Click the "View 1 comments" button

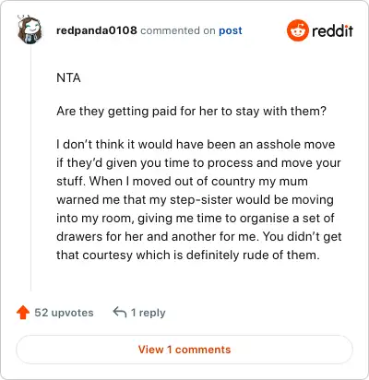pyautogui.click(x=184, y=350)
